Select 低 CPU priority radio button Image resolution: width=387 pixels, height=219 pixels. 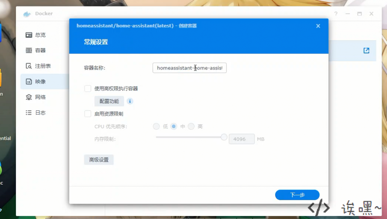[x=156, y=126]
